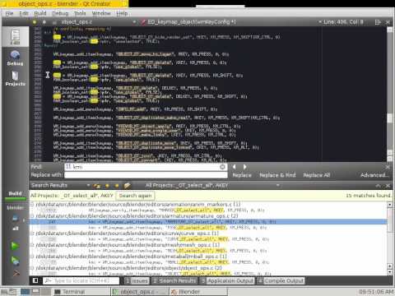
Task: Clear the Find field text
Action: [x=222, y=167]
